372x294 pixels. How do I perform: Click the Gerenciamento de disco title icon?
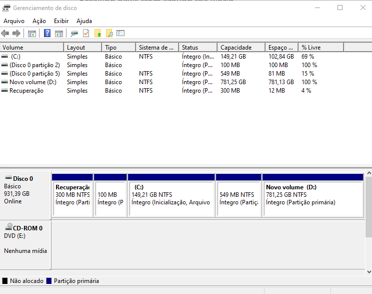[6, 8]
